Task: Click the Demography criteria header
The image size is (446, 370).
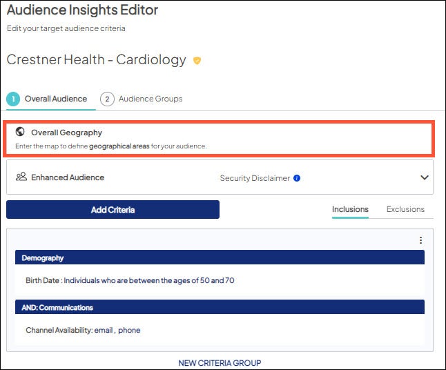Action: [x=220, y=257]
